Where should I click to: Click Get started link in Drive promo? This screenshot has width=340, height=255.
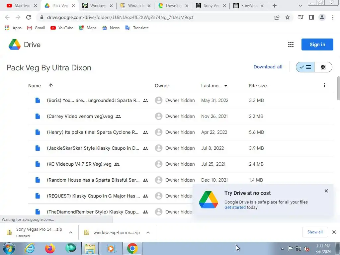235,207
